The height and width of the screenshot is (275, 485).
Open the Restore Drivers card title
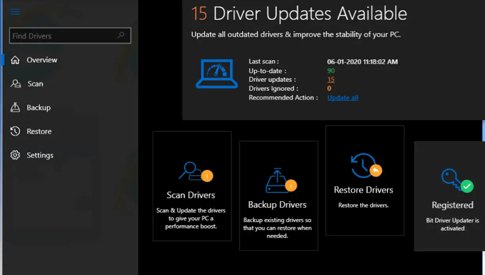coord(363,190)
